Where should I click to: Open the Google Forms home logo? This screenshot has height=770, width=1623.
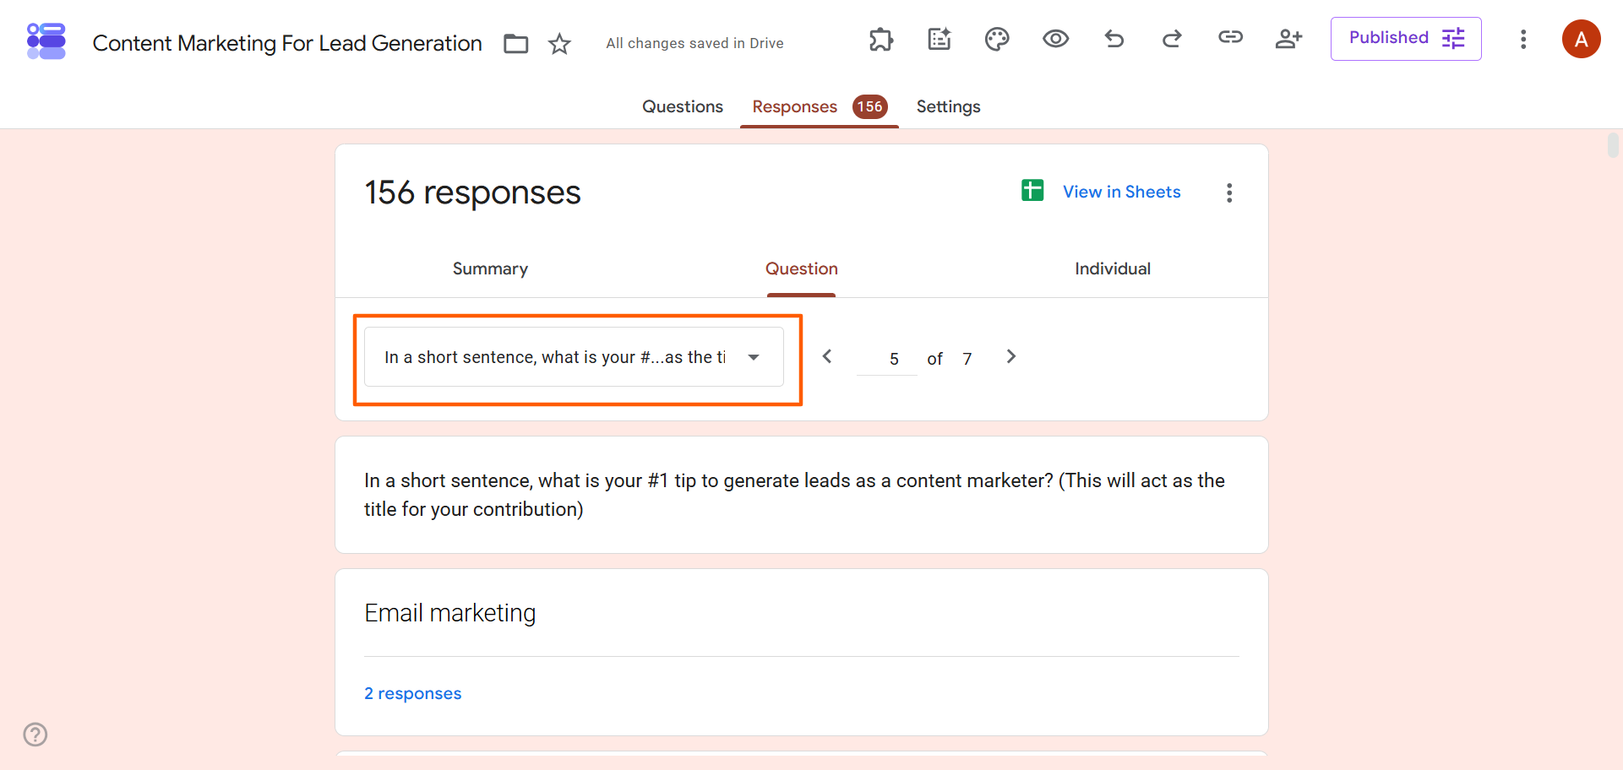point(46,41)
